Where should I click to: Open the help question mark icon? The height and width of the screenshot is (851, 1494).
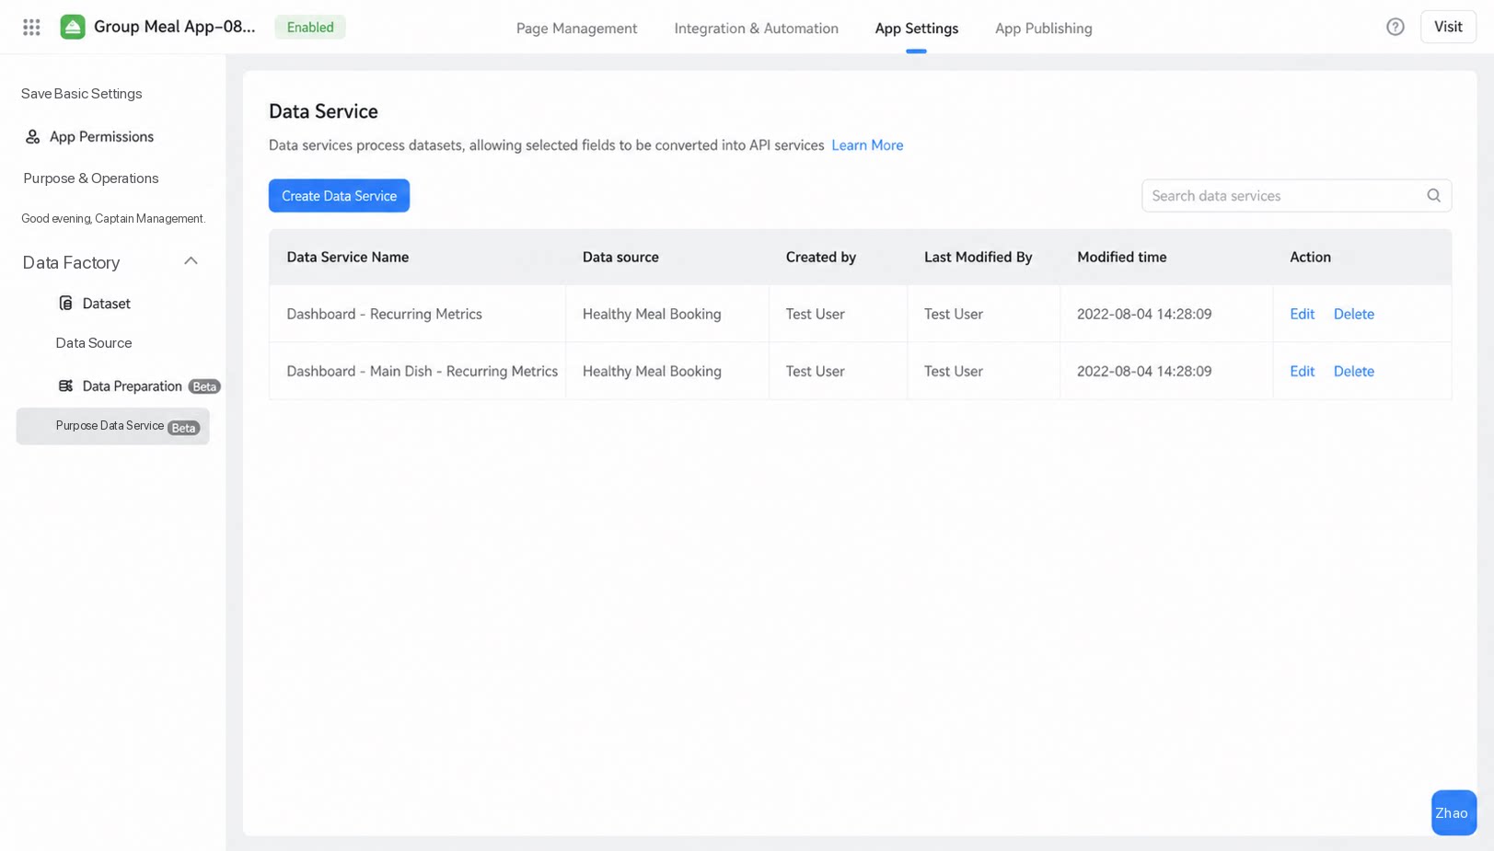tap(1396, 28)
